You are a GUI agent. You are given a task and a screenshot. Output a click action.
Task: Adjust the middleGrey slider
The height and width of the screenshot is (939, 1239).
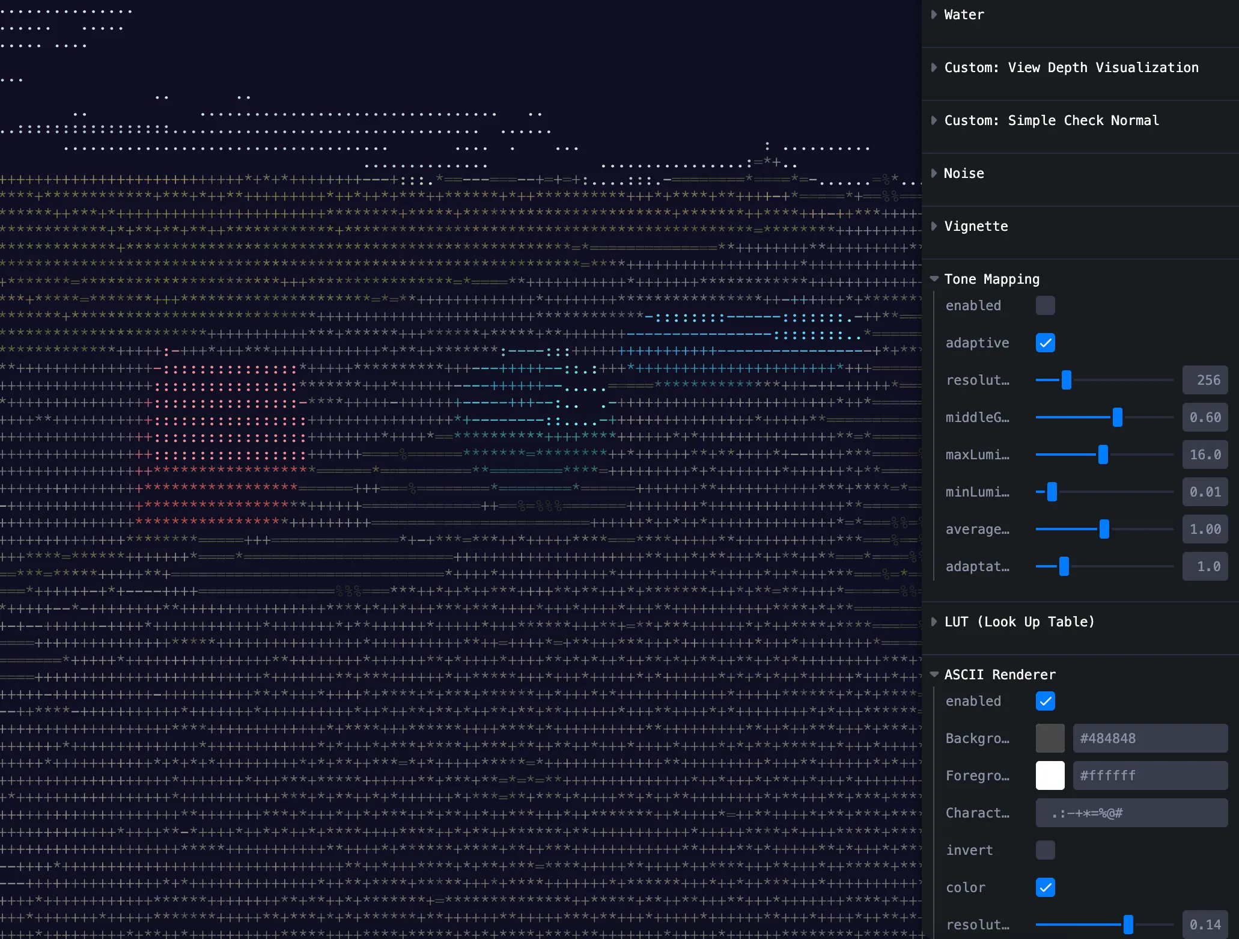1116,417
